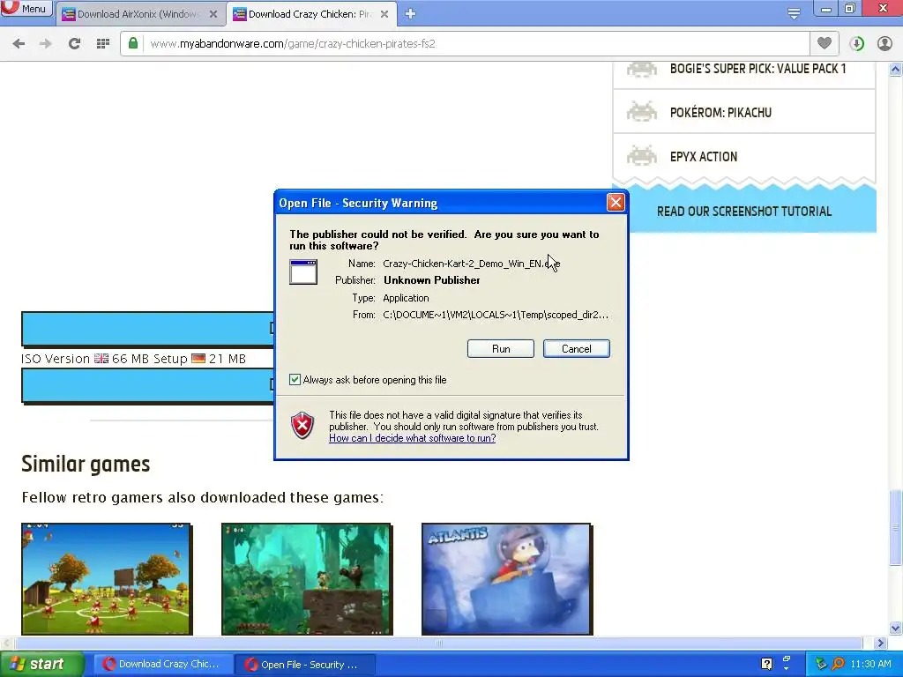Viewport: 903px width, 677px height.
Task: Uncheck Always ask before opening this file
Action: (295, 379)
